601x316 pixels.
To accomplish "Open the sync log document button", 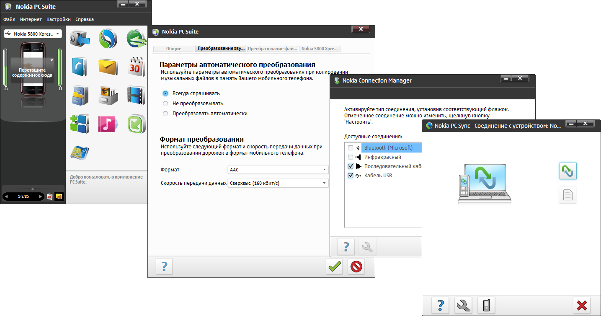I will [x=568, y=195].
